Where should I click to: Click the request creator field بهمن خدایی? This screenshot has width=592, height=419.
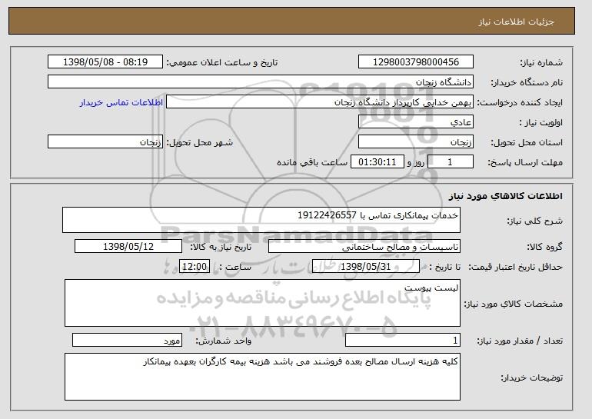pyautogui.click(x=320, y=102)
